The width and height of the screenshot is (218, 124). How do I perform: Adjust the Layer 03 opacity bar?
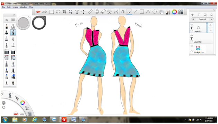[x=207, y=28]
